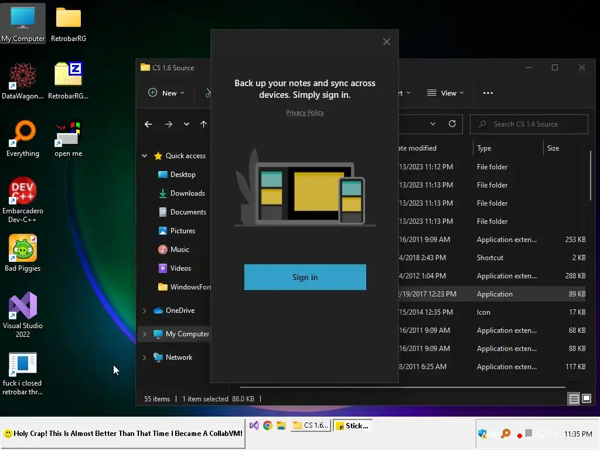Open the 'open me' desktop shortcut
The image size is (600, 450).
pos(68,138)
